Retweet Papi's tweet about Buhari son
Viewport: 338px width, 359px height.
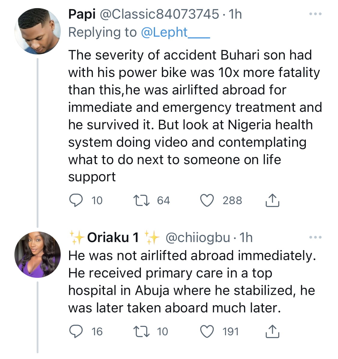[142, 200]
